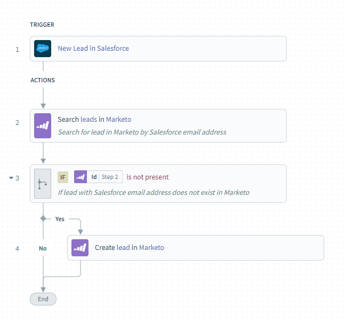Select the 'Yes' branch label
The image size is (346, 322).
click(60, 219)
